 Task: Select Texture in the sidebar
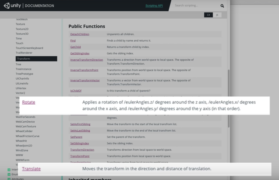(x=20, y=24)
